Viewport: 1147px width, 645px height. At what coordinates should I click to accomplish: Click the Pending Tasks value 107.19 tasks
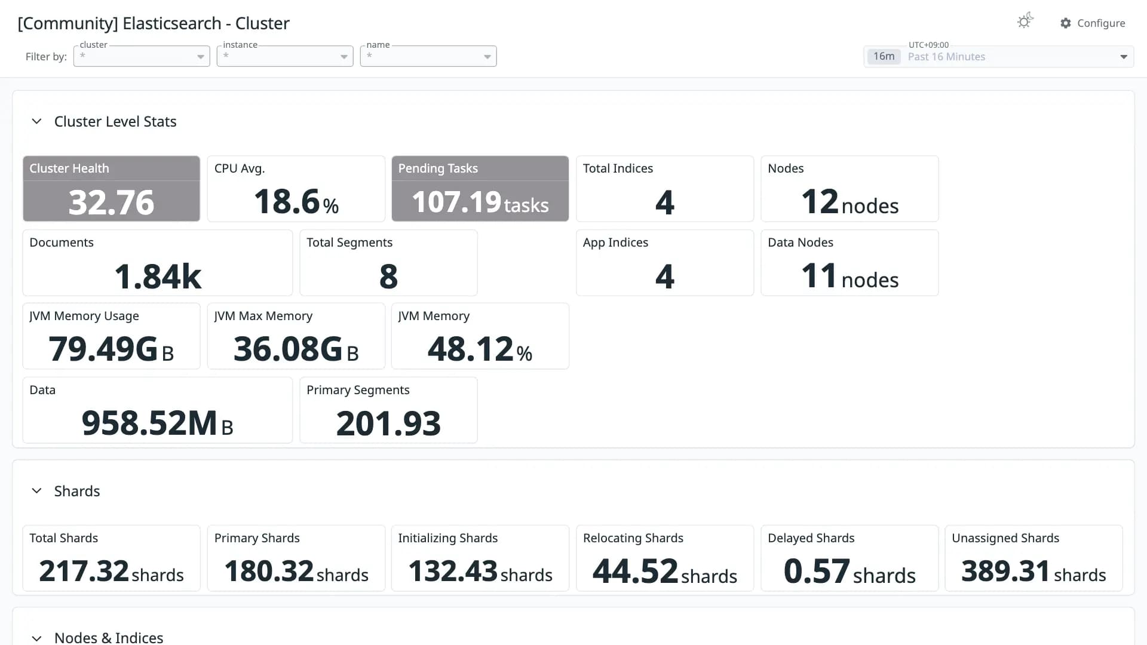(x=480, y=202)
